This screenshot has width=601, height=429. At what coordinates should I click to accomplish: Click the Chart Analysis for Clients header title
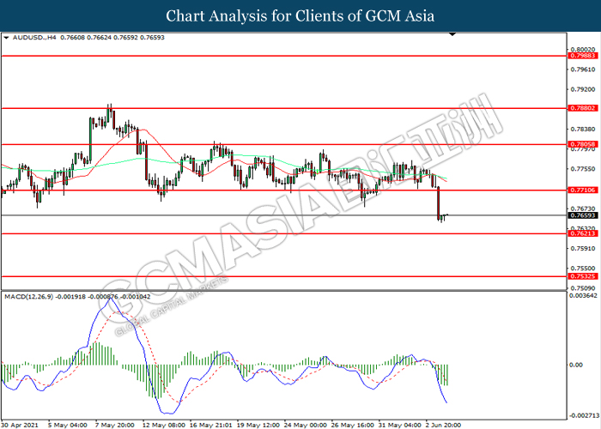tap(300, 16)
